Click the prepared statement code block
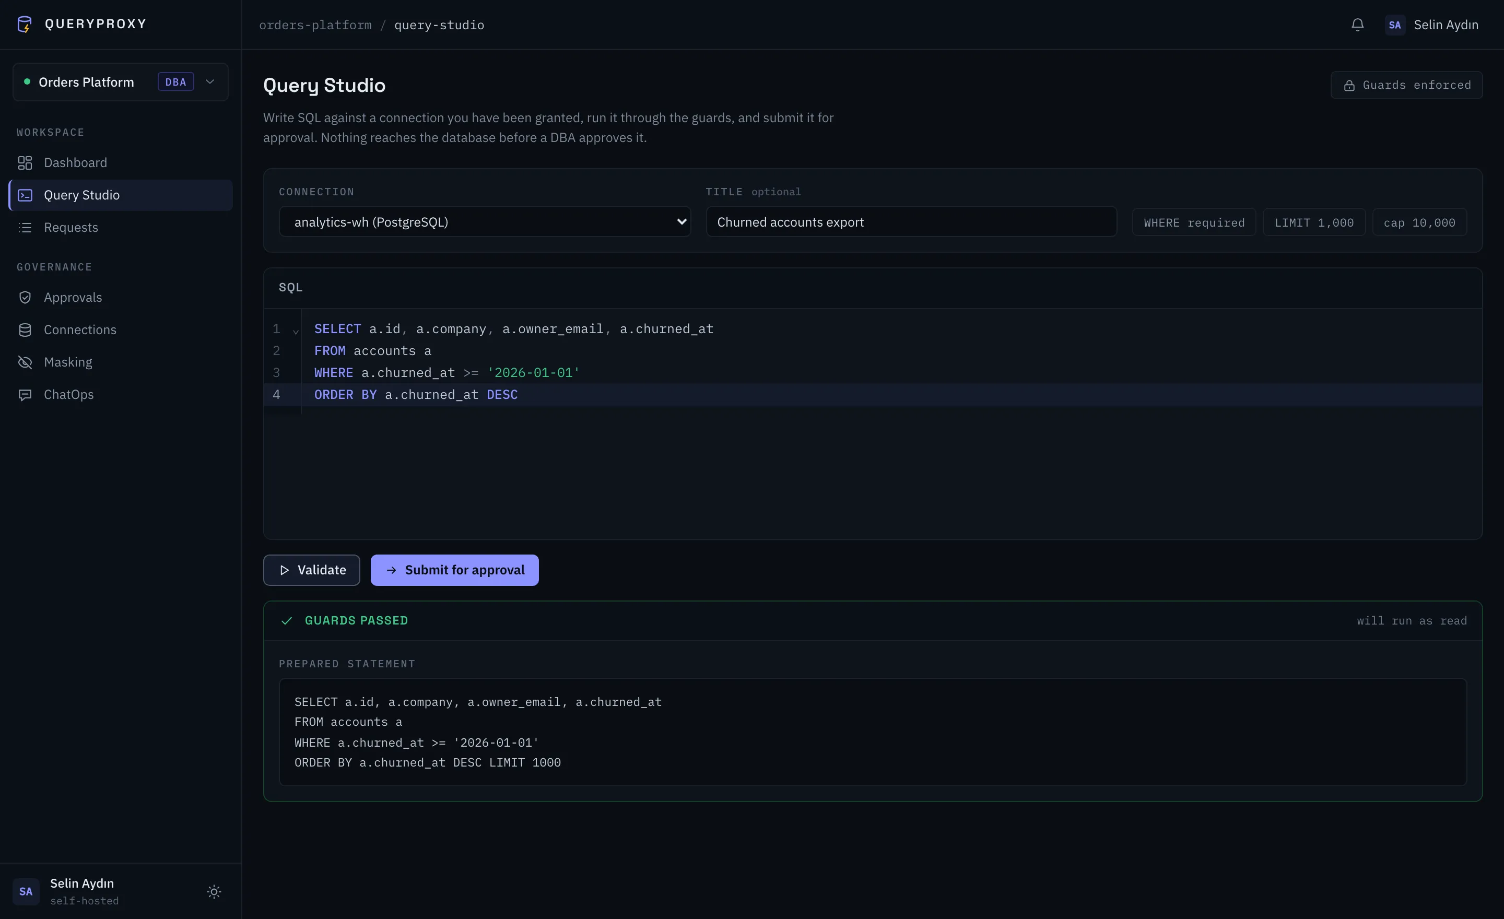This screenshot has height=919, width=1504. 873,732
